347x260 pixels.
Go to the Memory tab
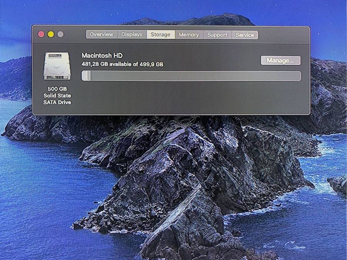189,35
